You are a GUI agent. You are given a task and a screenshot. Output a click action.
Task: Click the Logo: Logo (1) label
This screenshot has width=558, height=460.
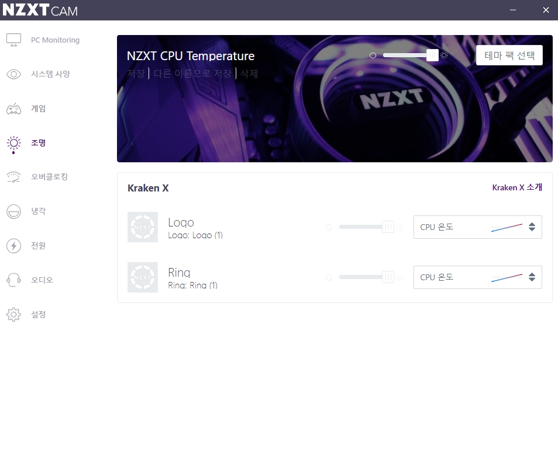pos(195,235)
